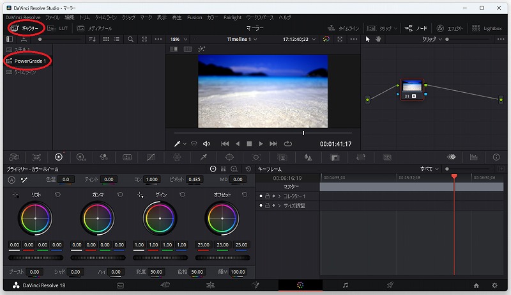Open the Motion Effects palette icon
This screenshot has width=511, height=295.
point(126,157)
